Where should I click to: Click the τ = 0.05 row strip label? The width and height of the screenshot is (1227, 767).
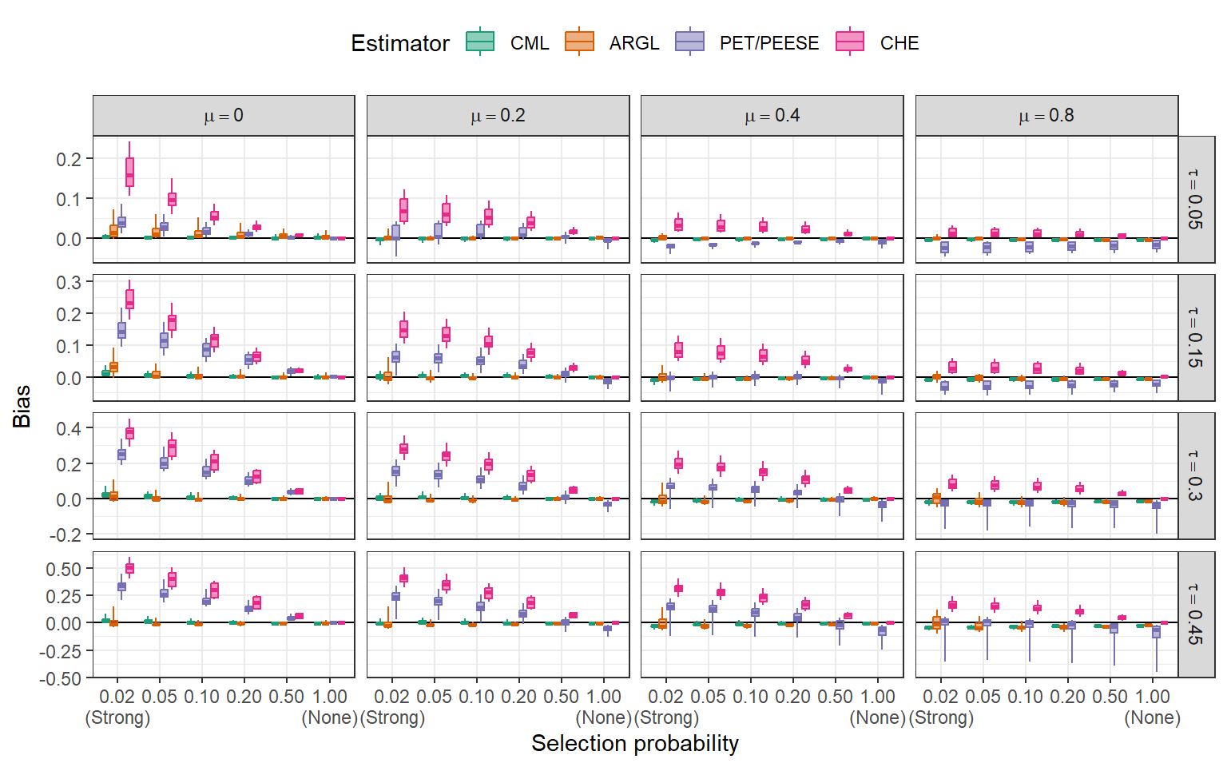(1196, 199)
